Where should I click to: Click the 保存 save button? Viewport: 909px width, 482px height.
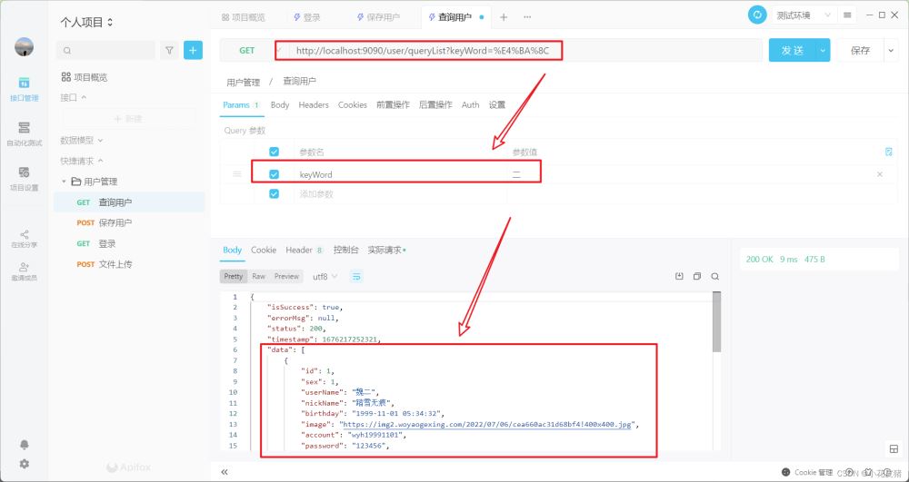[860, 50]
